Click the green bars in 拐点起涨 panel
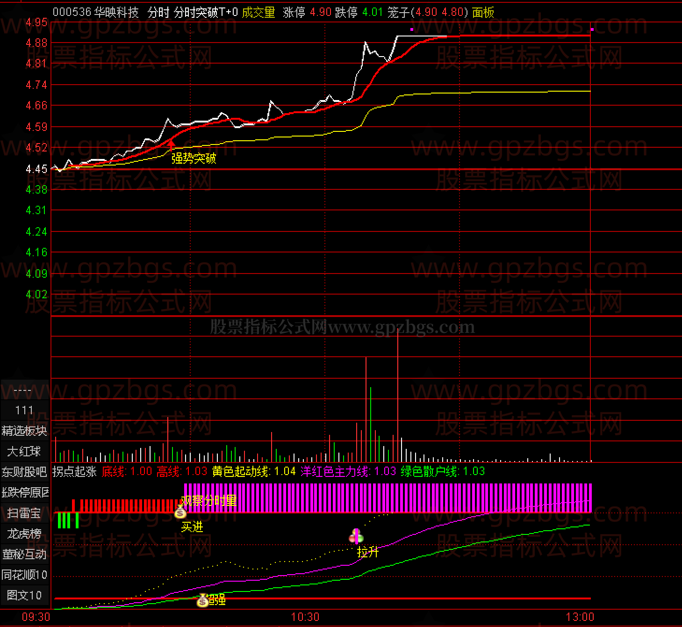682x627 pixels. tap(68, 520)
